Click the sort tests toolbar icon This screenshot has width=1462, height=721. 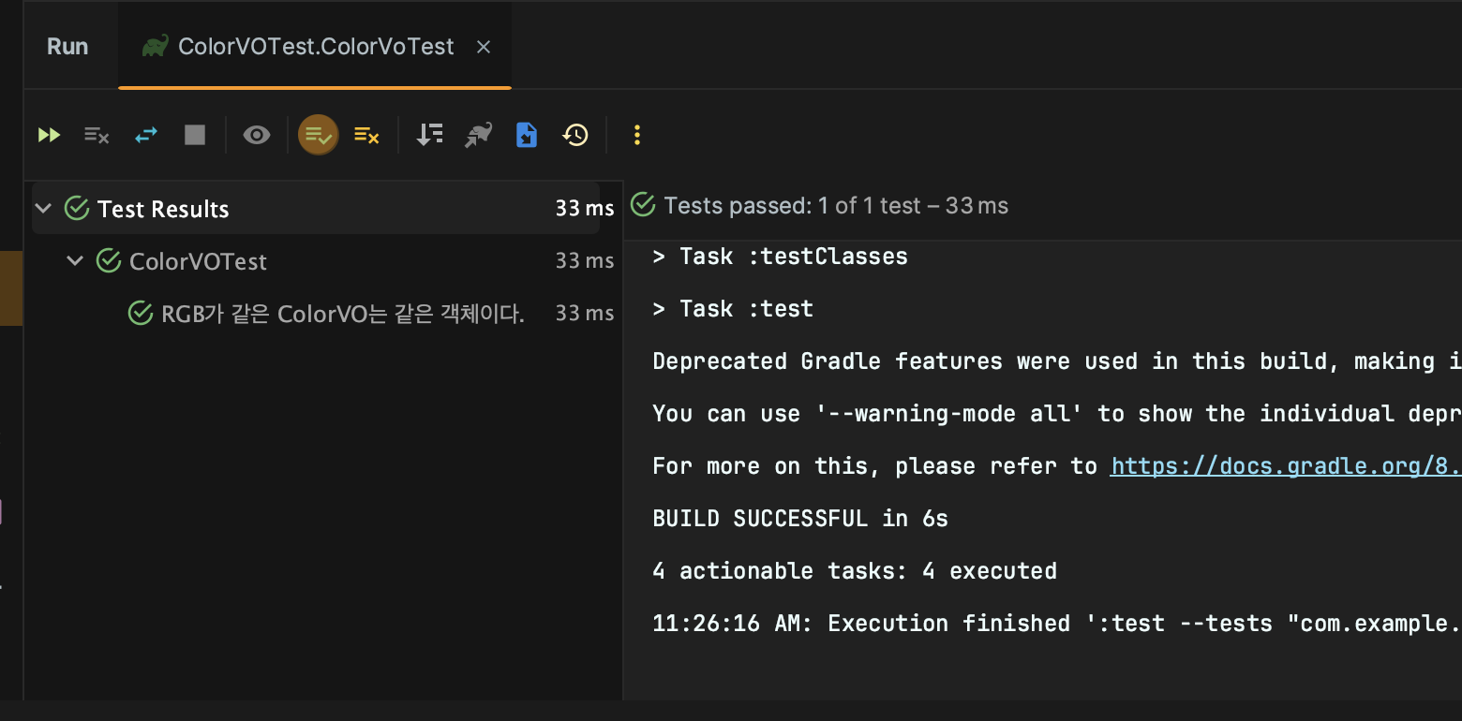429,136
